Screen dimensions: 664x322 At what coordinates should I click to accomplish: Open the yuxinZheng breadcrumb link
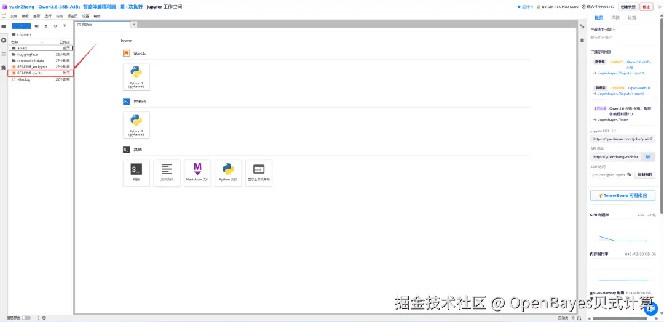(22, 7)
